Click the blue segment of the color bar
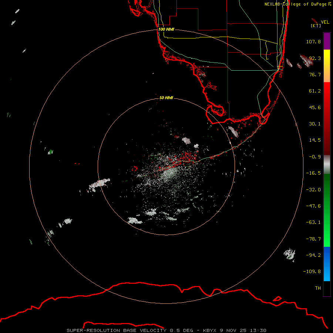Screen dimensions: 333x333 point(327,264)
